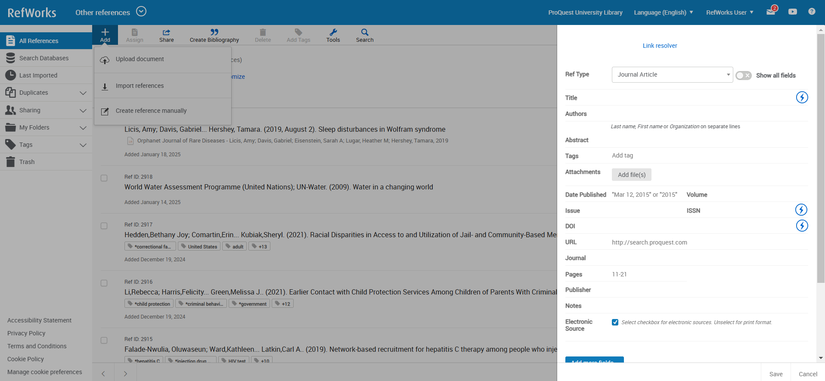Click the Last Imported clock icon

(11, 75)
